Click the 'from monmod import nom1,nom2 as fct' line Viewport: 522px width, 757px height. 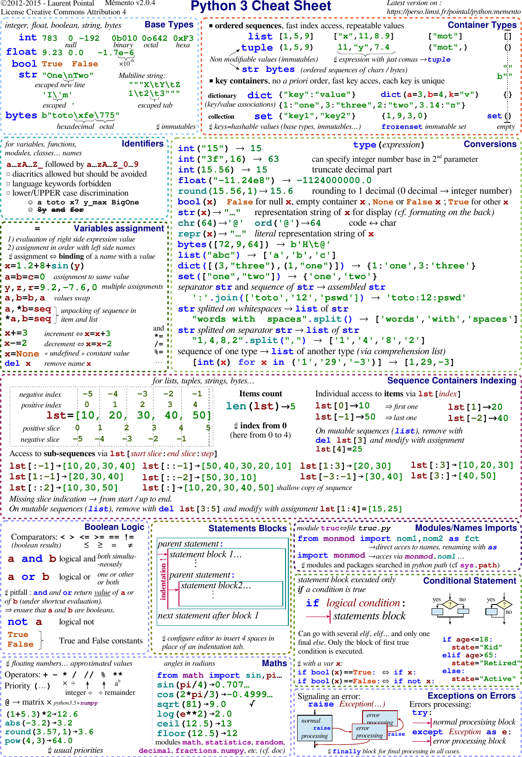coord(388,539)
